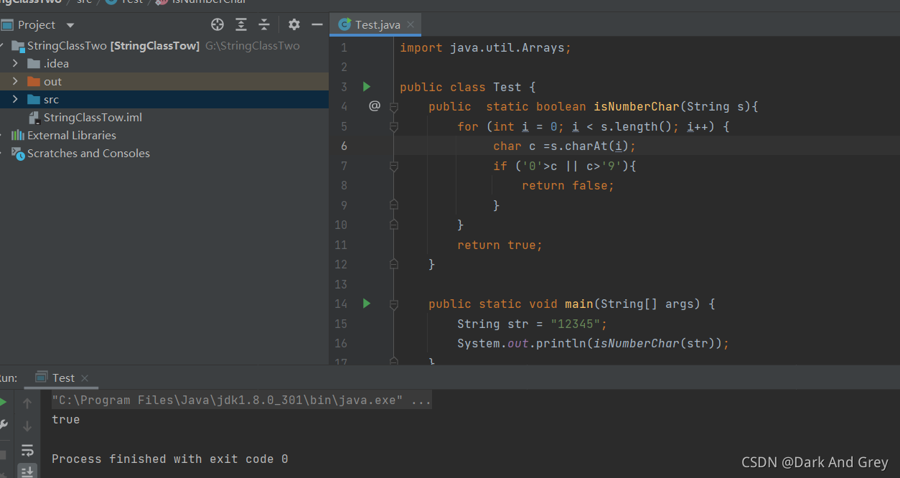Click line number 13 in the gutter
The width and height of the screenshot is (900, 478).
341,284
